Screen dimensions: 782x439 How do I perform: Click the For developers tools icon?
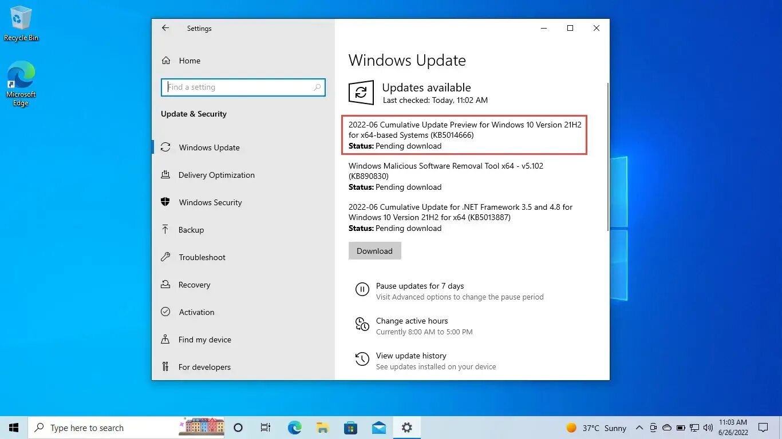tap(165, 366)
